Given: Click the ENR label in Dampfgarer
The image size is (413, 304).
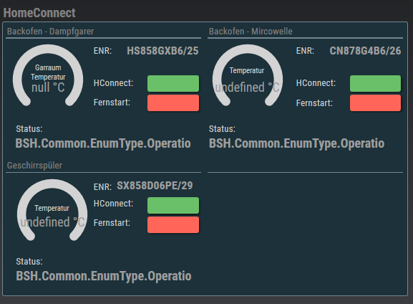Looking at the screenshot, I should 102,51.
